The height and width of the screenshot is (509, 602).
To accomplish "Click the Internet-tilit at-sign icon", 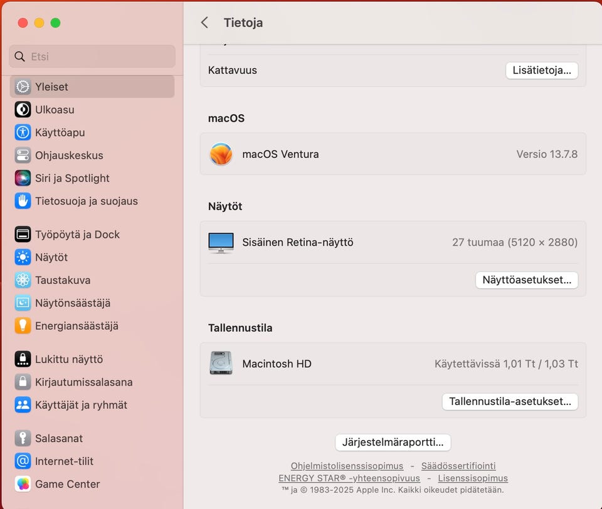I will tap(23, 461).
